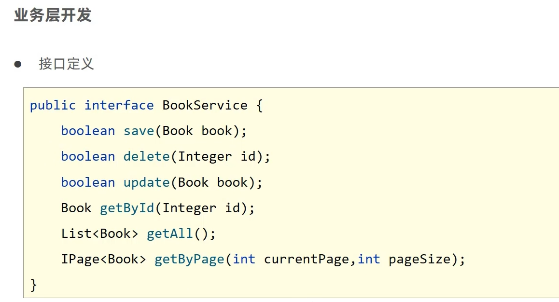
Task: Click the closing curly brace of the interface
Action: pos(33,285)
